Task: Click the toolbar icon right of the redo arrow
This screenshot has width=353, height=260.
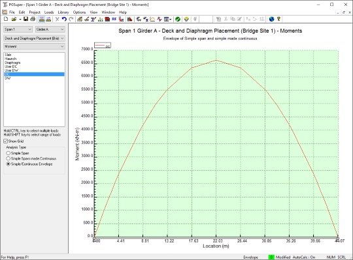Action: (80, 19)
